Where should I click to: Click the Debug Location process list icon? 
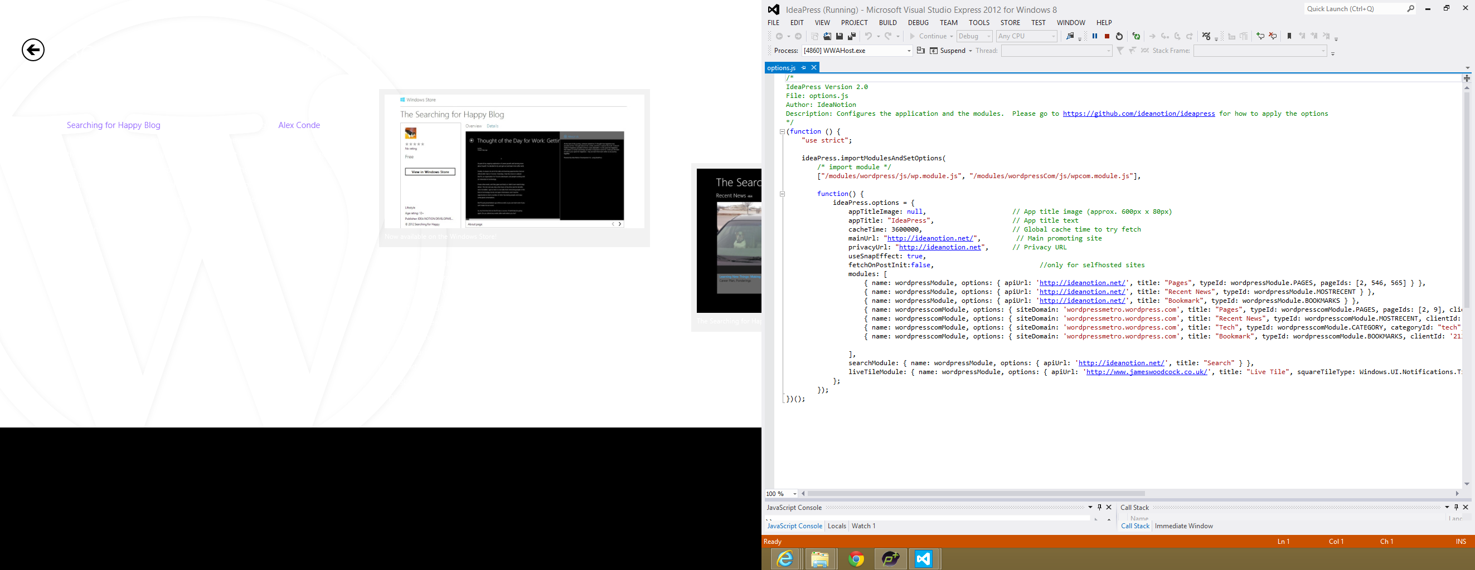[x=921, y=50]
